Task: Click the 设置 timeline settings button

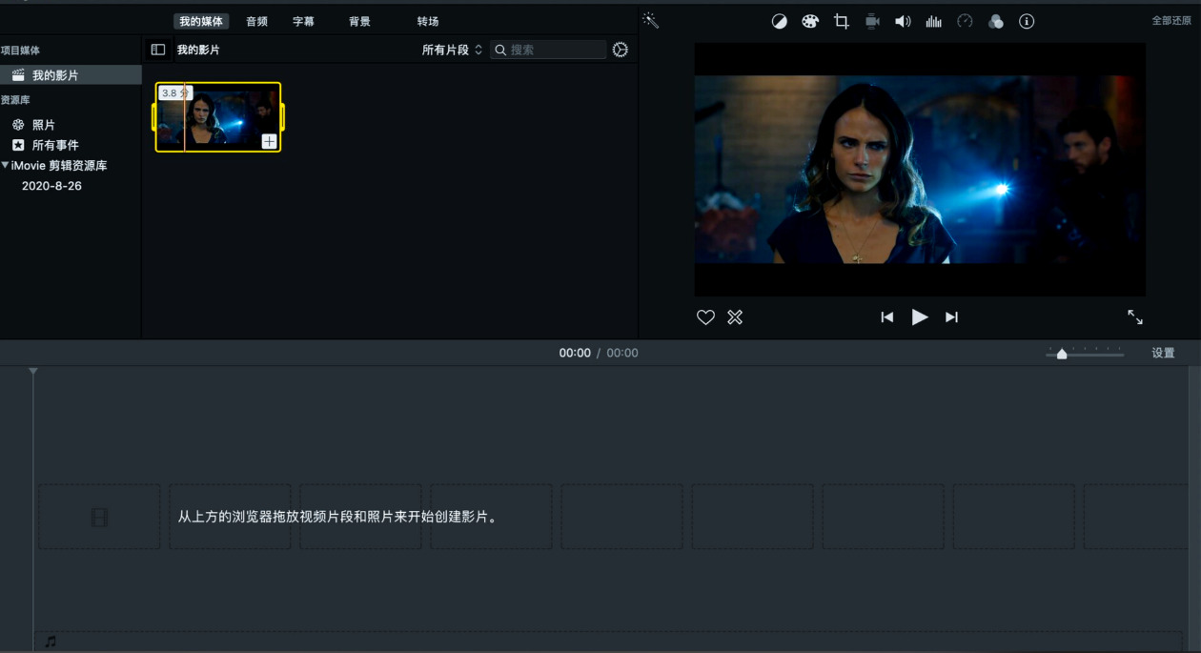Action: (1163, 353)
